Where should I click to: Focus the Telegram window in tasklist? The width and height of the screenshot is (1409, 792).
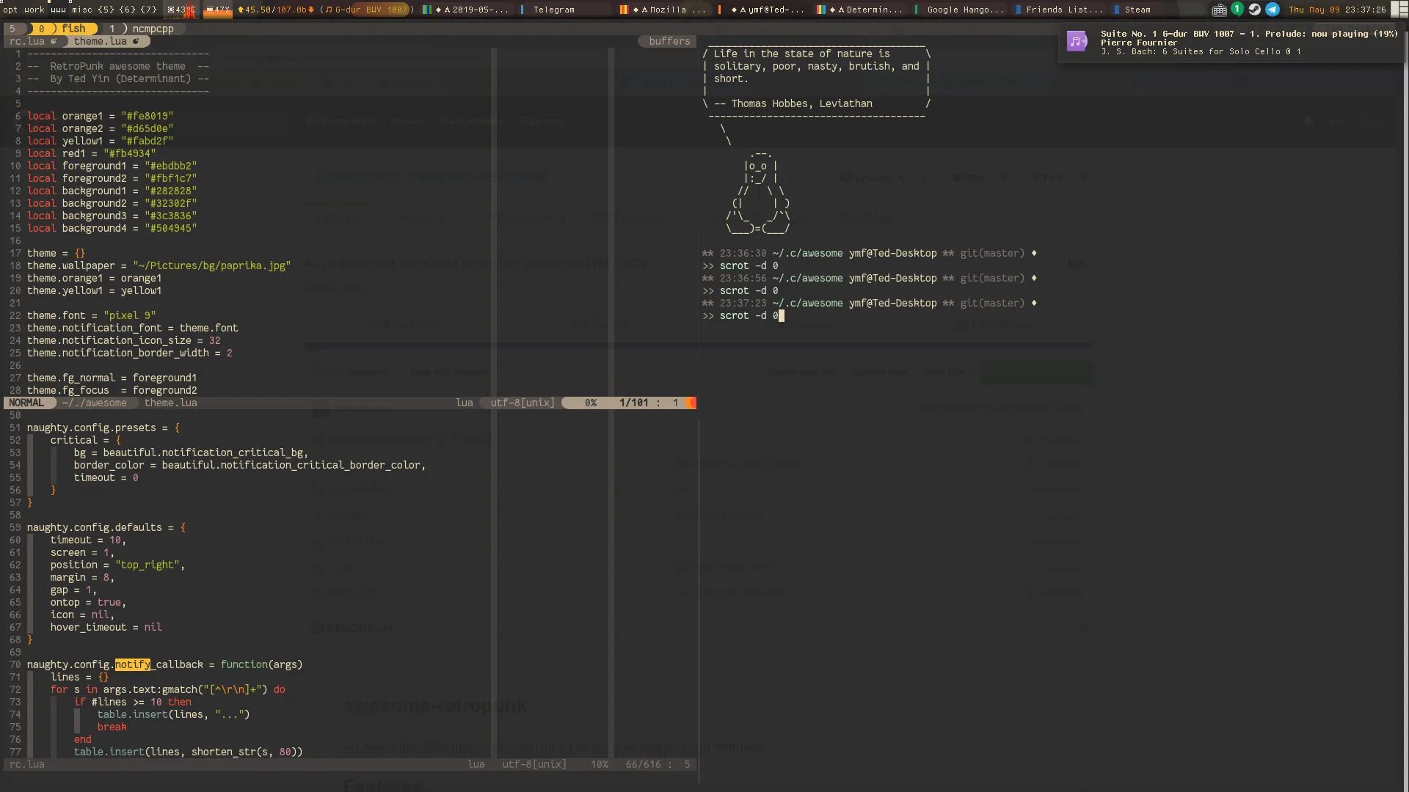(x=553, y=10)
